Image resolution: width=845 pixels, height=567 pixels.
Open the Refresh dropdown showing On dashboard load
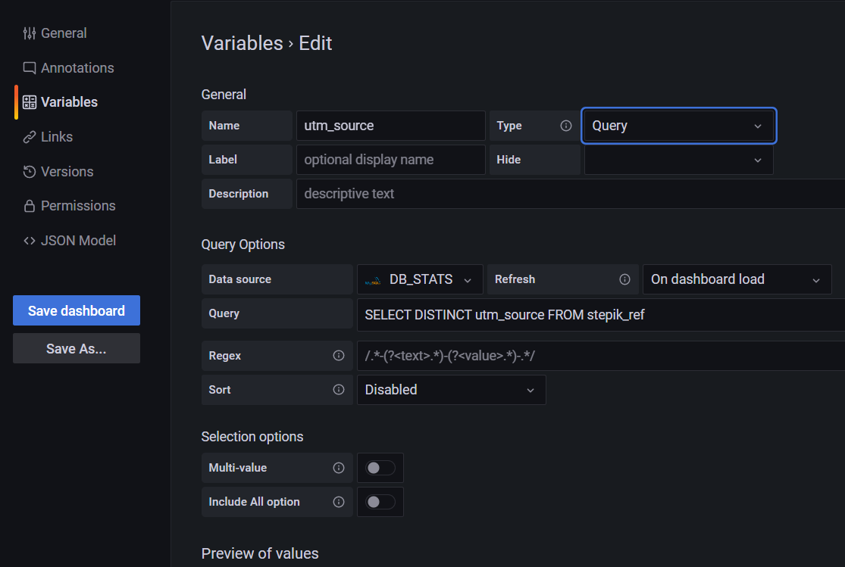(737, 279)
